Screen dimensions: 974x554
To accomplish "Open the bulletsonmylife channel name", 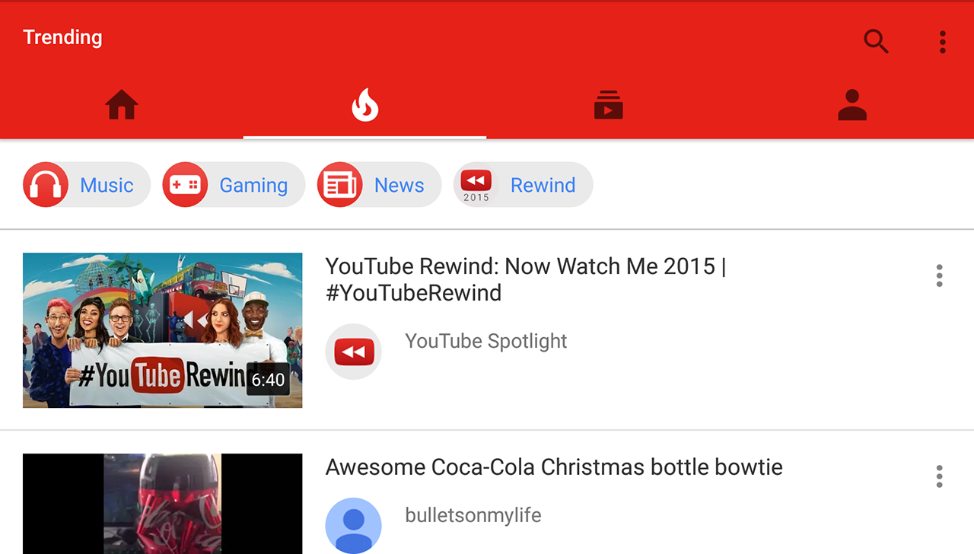I will pyautogui.click(x=473, y=515).
